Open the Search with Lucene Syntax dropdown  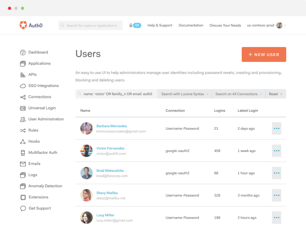(184, 94)
